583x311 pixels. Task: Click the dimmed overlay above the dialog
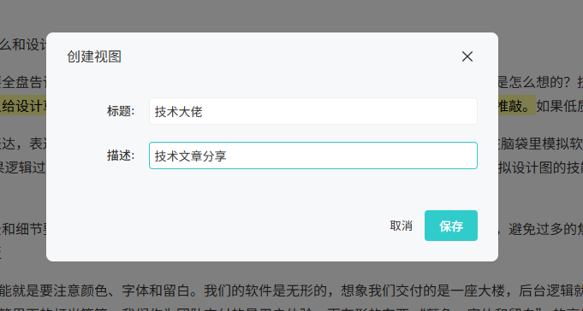coord(291,15)
